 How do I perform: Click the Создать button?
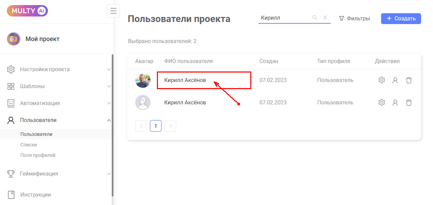[401, 19]
